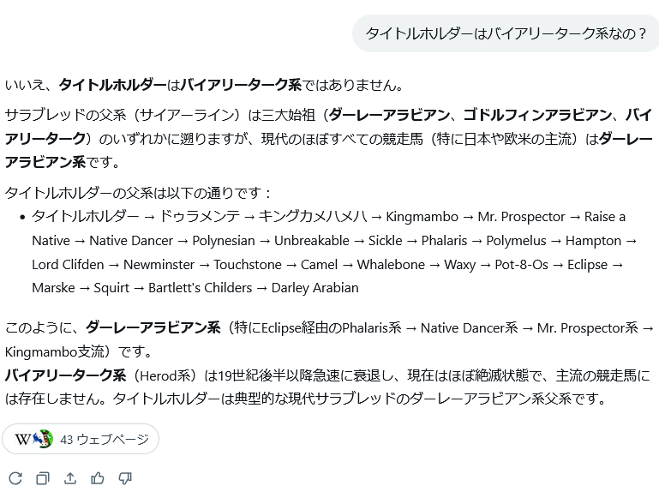Image resolution: width=659 pixels, height=492 pixels.
Task: Copy the answer using the copy icon
Action: pyautogui.click(x=43, y=478)
